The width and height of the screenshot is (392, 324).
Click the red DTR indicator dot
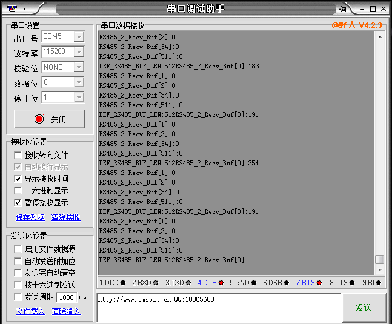coord(221,283)
